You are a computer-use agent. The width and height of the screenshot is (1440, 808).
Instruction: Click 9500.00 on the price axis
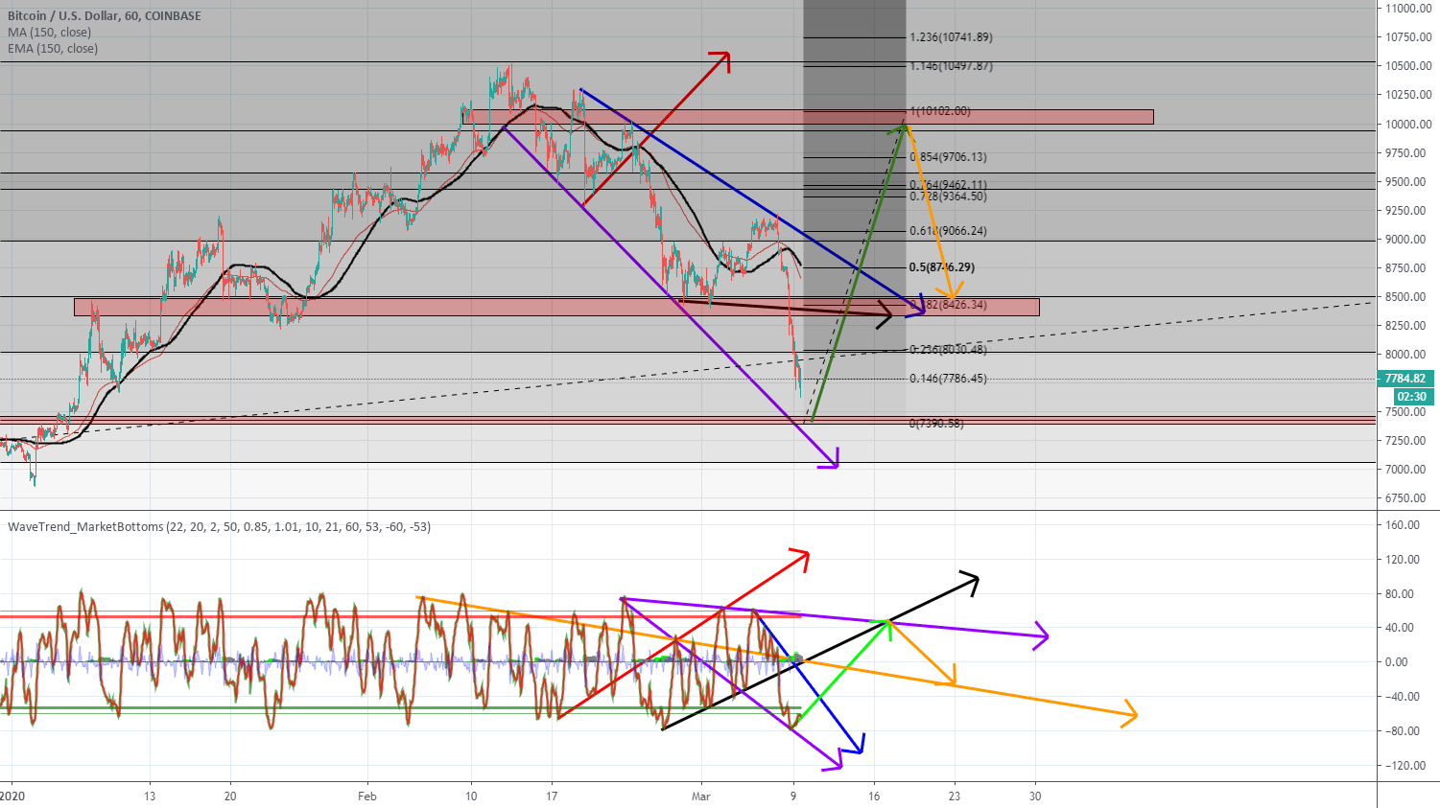[1406, 182]
